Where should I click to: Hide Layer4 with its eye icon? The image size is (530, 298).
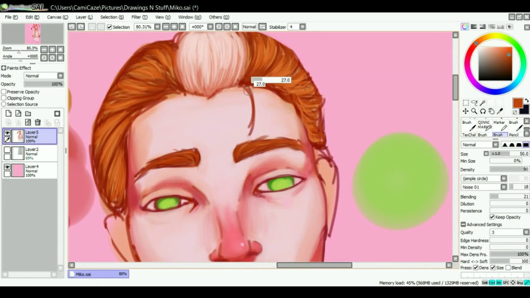tap(7, 167)
